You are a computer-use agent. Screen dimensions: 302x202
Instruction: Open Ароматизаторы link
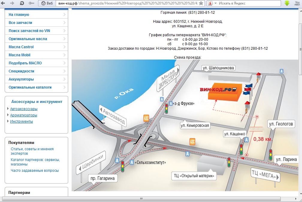23,115
